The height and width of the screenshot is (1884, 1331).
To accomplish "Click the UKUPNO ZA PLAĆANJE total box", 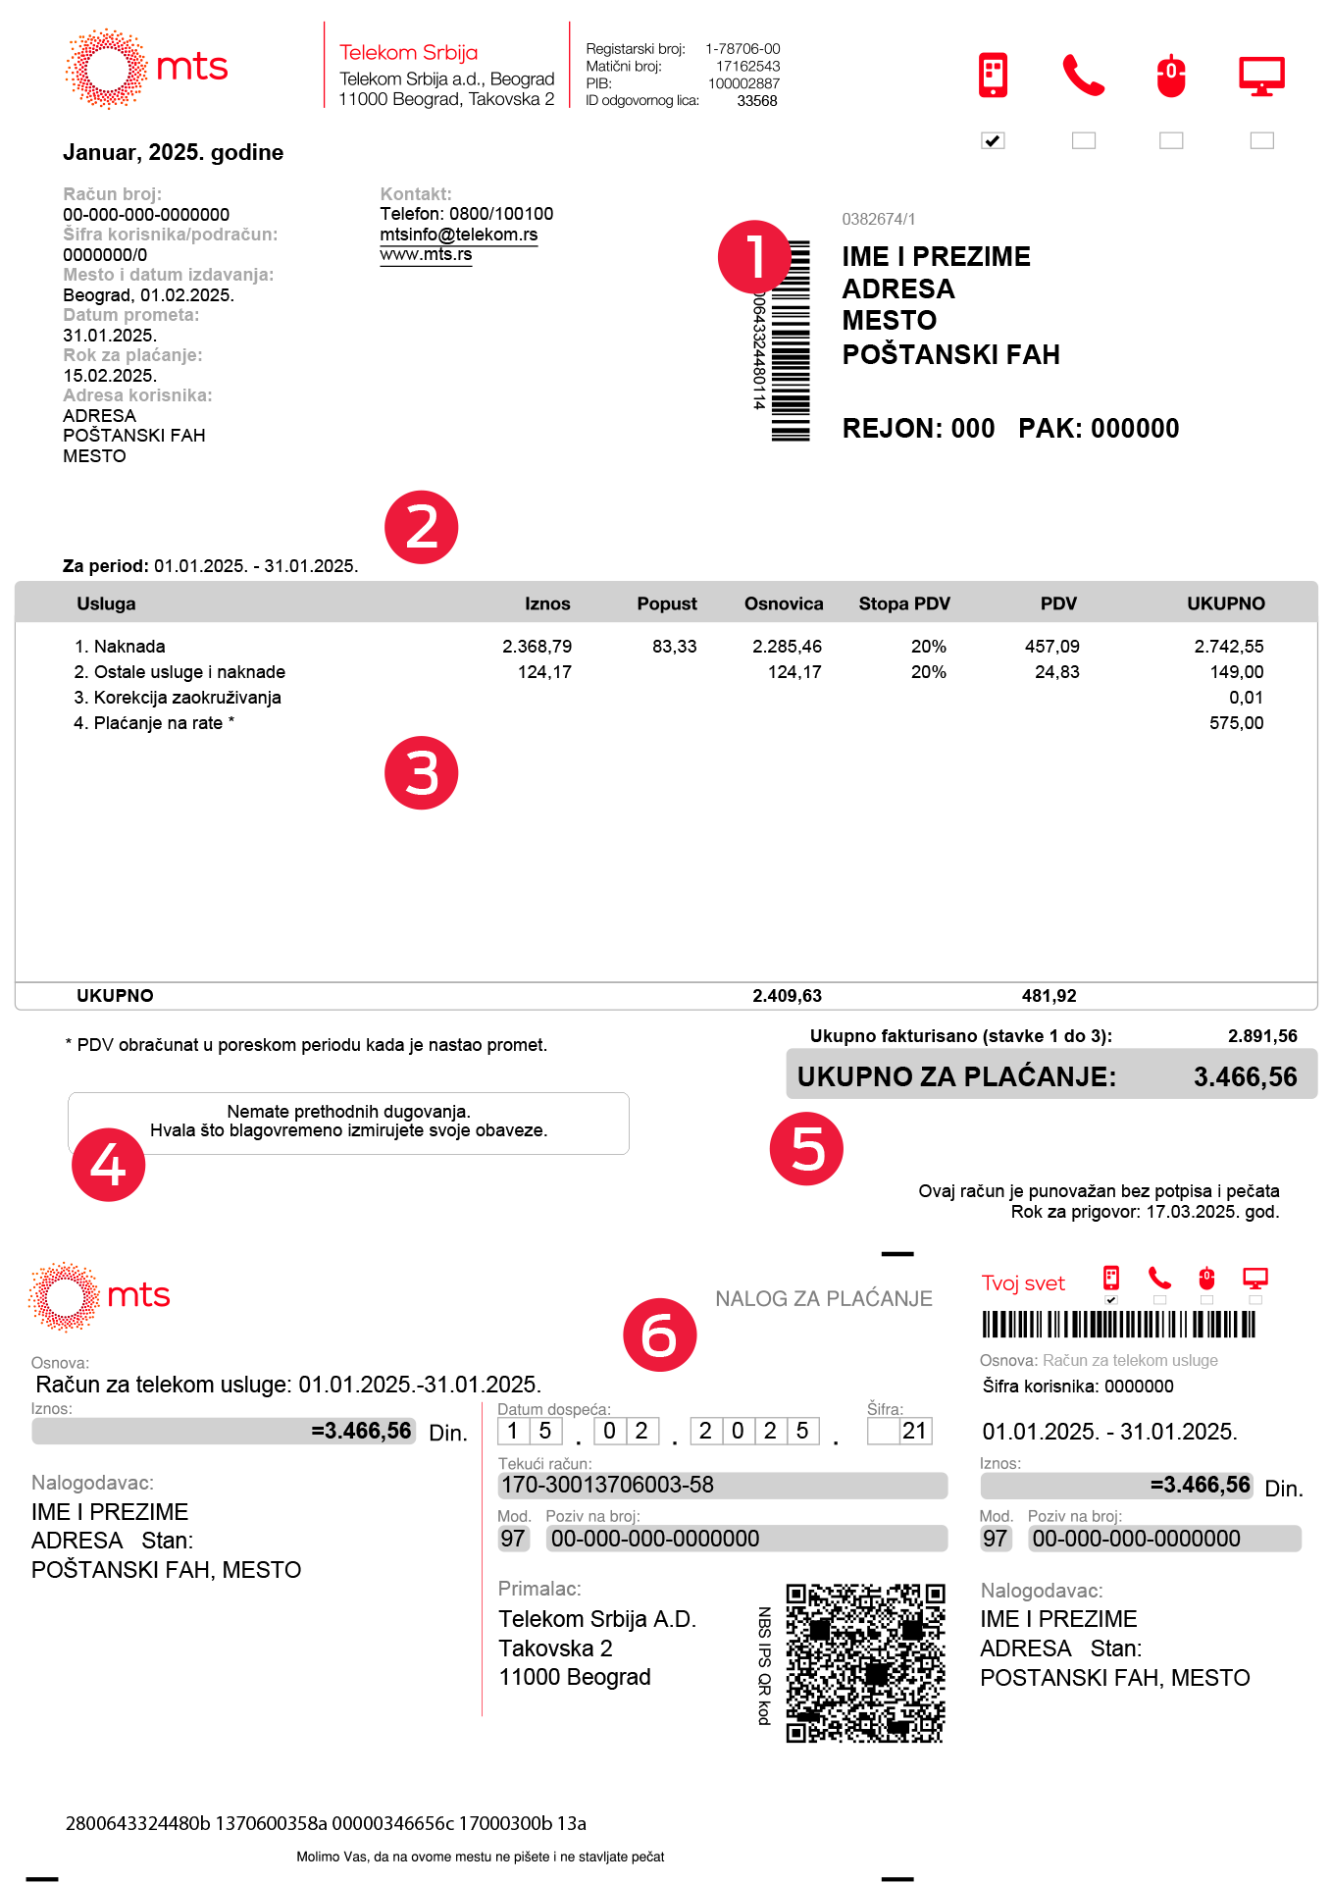I will click(1050, 1076).
